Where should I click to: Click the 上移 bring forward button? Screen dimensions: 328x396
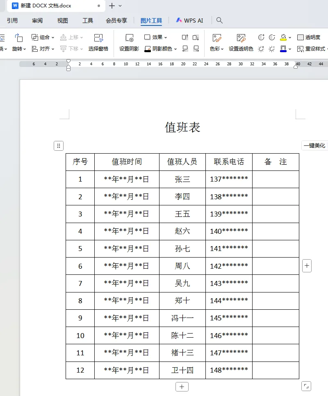pyautogui.click(x=72, y=37)
